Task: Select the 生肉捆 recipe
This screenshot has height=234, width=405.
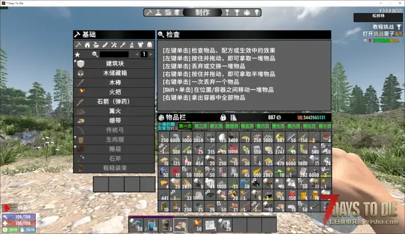Action: (114, 139)
